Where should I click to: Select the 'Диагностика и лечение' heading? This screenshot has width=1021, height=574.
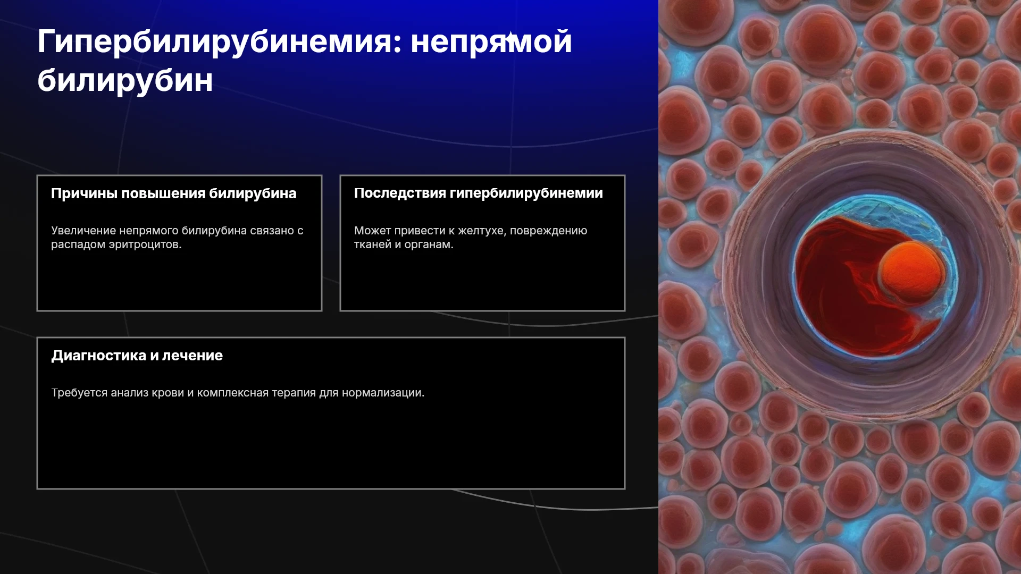click(137, 355)
